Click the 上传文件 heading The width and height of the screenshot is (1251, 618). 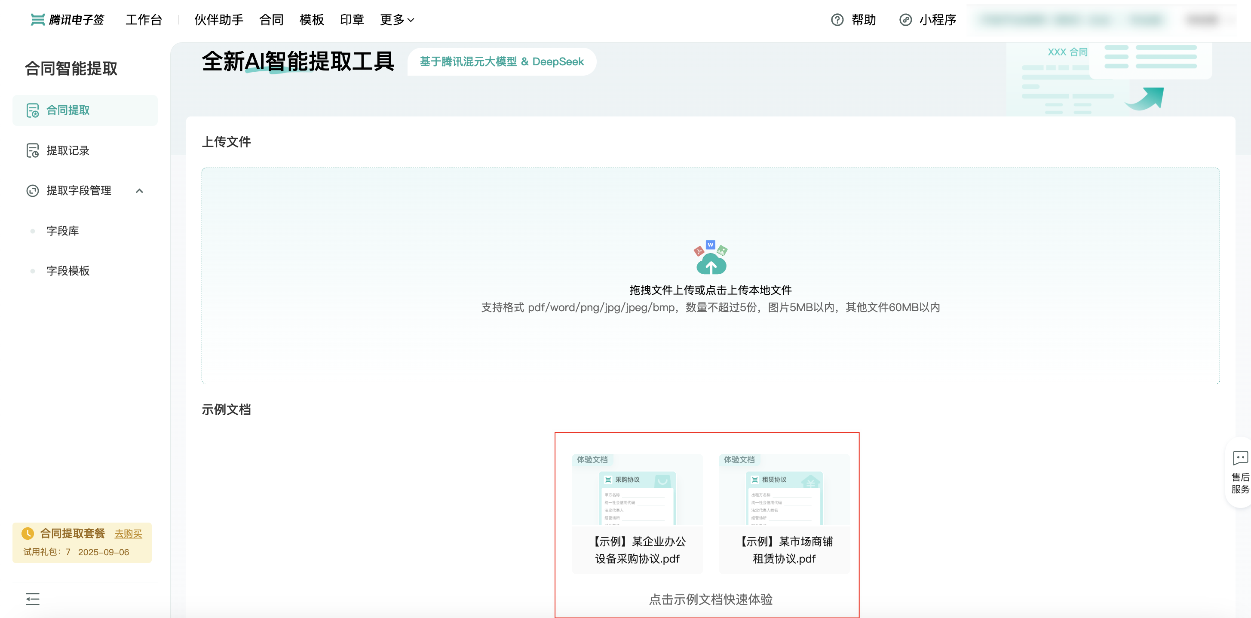point(226,142)
